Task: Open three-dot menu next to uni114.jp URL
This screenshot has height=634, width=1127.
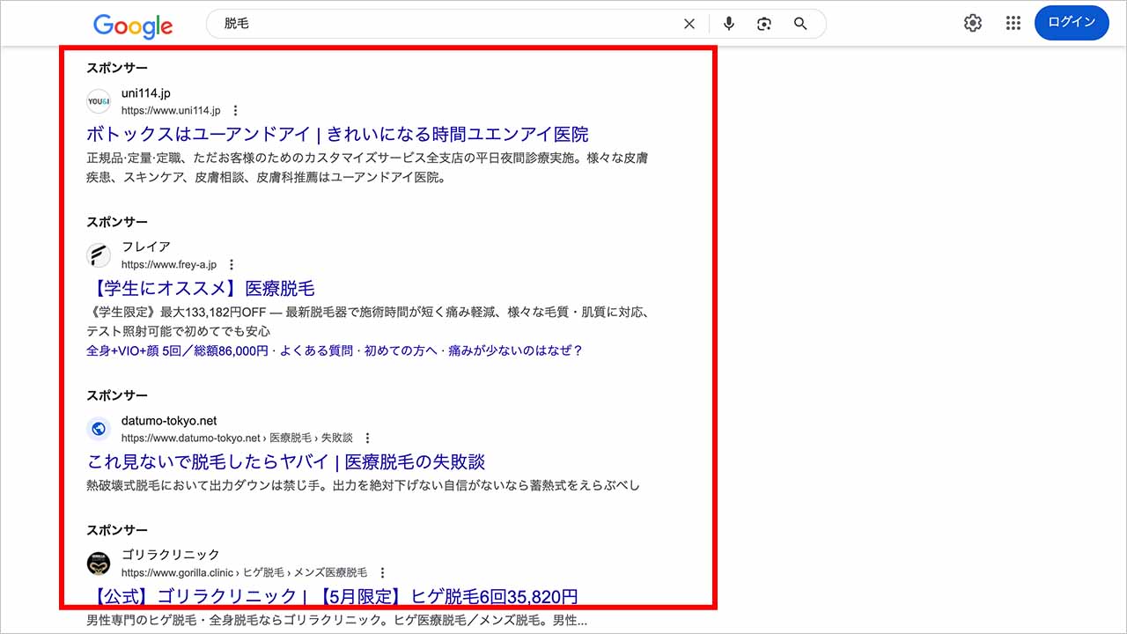Action: pyautogui.click(x=235, y=111)
